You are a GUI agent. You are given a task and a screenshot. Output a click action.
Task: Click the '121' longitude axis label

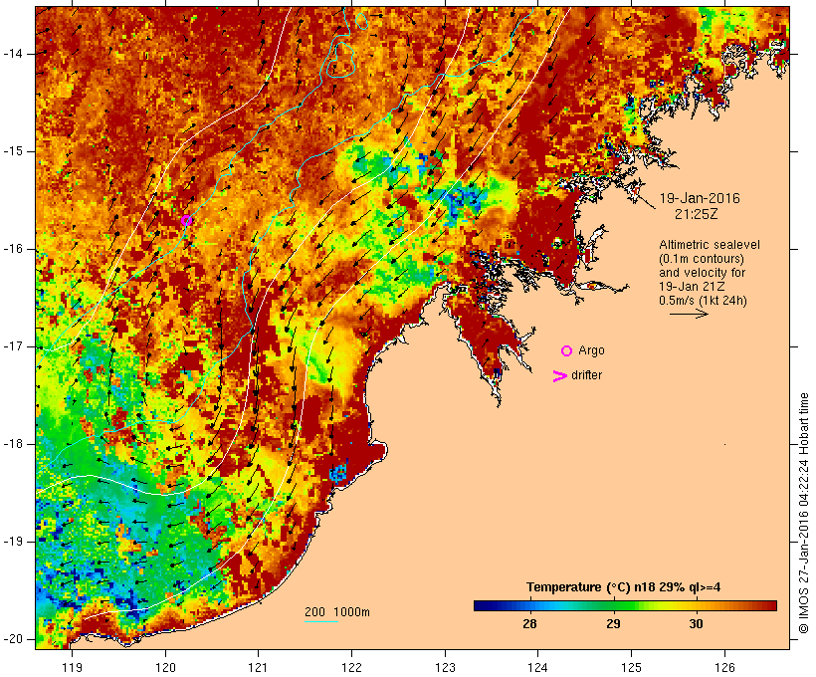258,668
